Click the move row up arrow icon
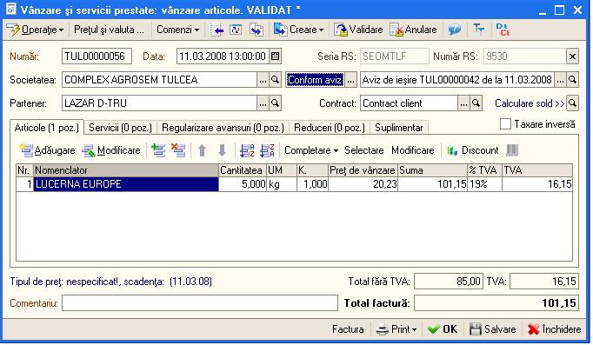The image size is (593, 345). coord(203,150)
